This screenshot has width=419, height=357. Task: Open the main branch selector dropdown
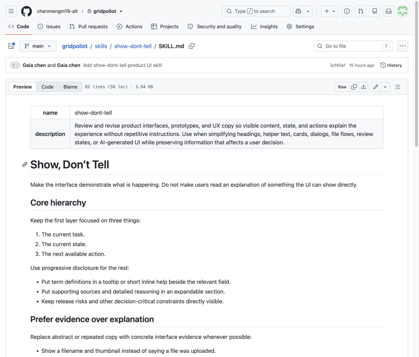(x=38, y=46)
